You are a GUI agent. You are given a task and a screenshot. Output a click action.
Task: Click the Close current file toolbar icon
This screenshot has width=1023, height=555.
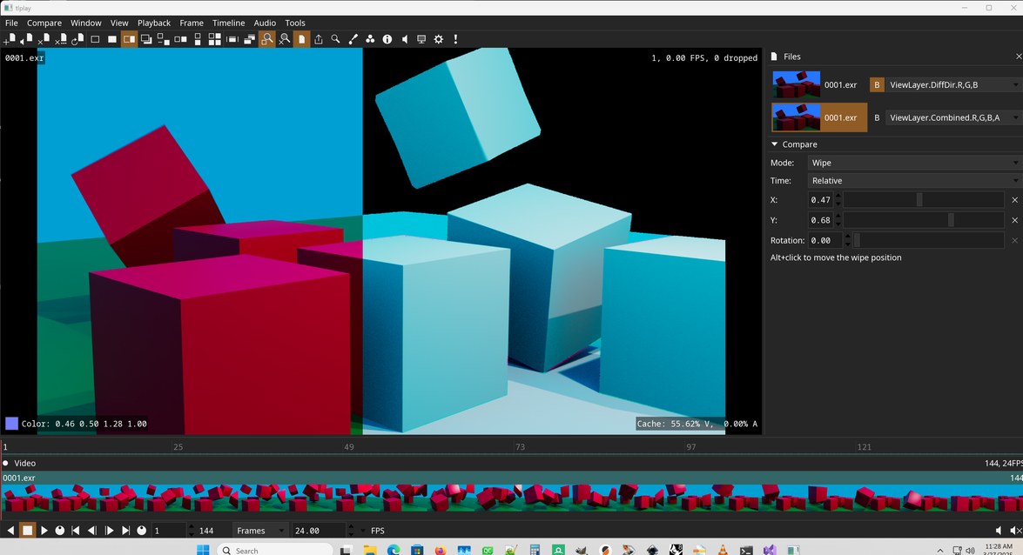(44, 39)
